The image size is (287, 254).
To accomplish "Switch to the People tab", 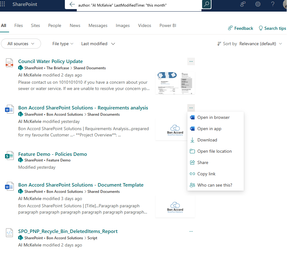I will [x=55, y=25].
